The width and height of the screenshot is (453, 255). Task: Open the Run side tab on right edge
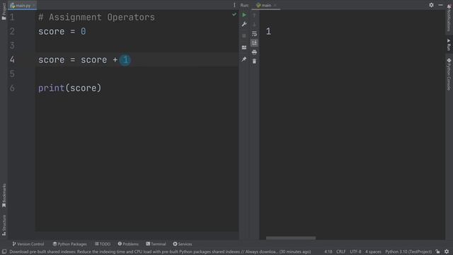pyautogui.click(x=449, y=45)
